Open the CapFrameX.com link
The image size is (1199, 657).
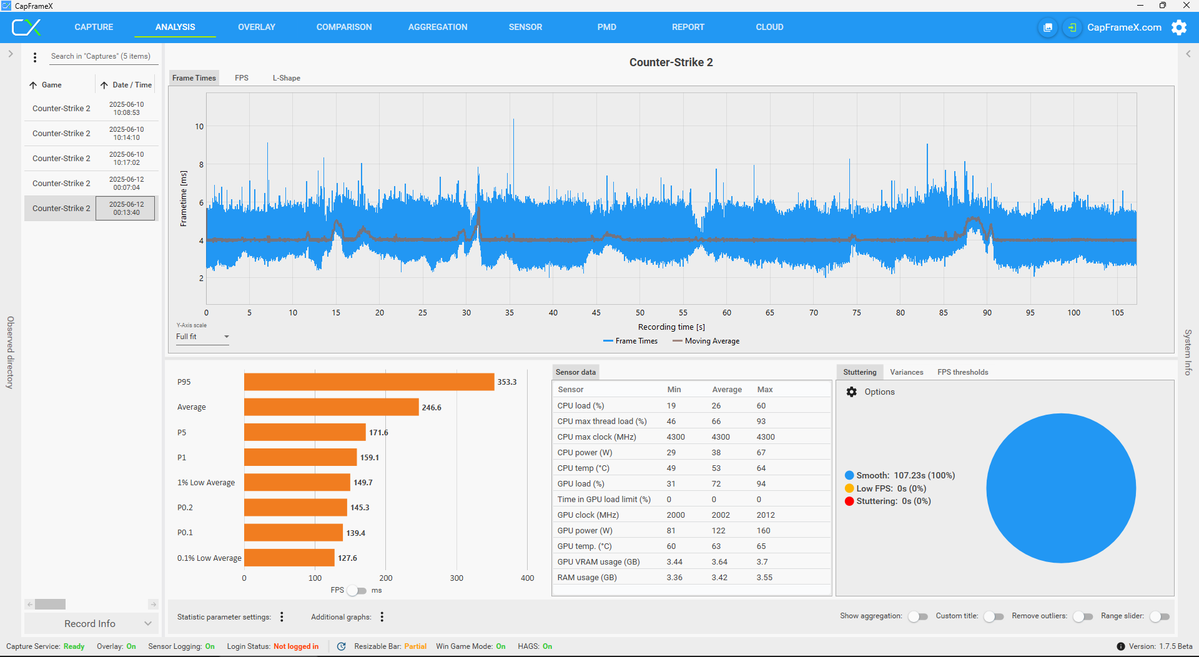pos(1124,27)
